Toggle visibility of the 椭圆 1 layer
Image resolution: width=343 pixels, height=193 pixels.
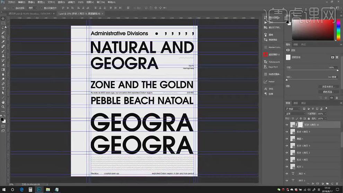[x=287, y=139]
